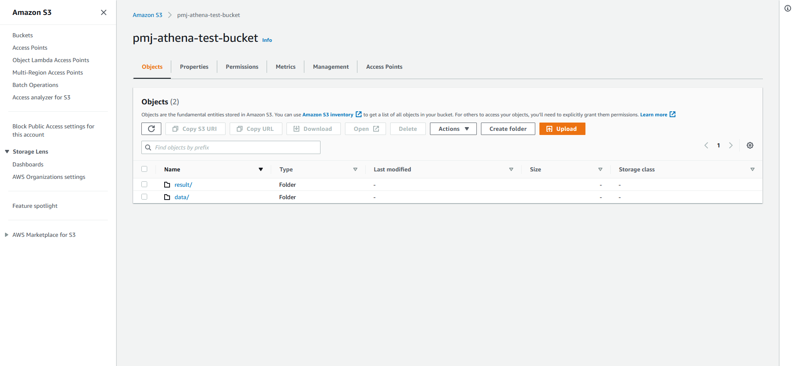
Task: Click the refresh objects icon button
Action: pyautogui.click(x=151, y=129)
